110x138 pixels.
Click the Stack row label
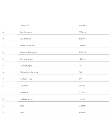pyautogui.click(x=22, y=113)
